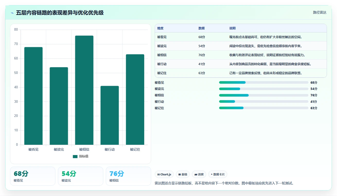The height and width of the screenshot is (196, 337).
Task: Click the 被读完 progress bar showing 54分
Action: tap(264, 89)
